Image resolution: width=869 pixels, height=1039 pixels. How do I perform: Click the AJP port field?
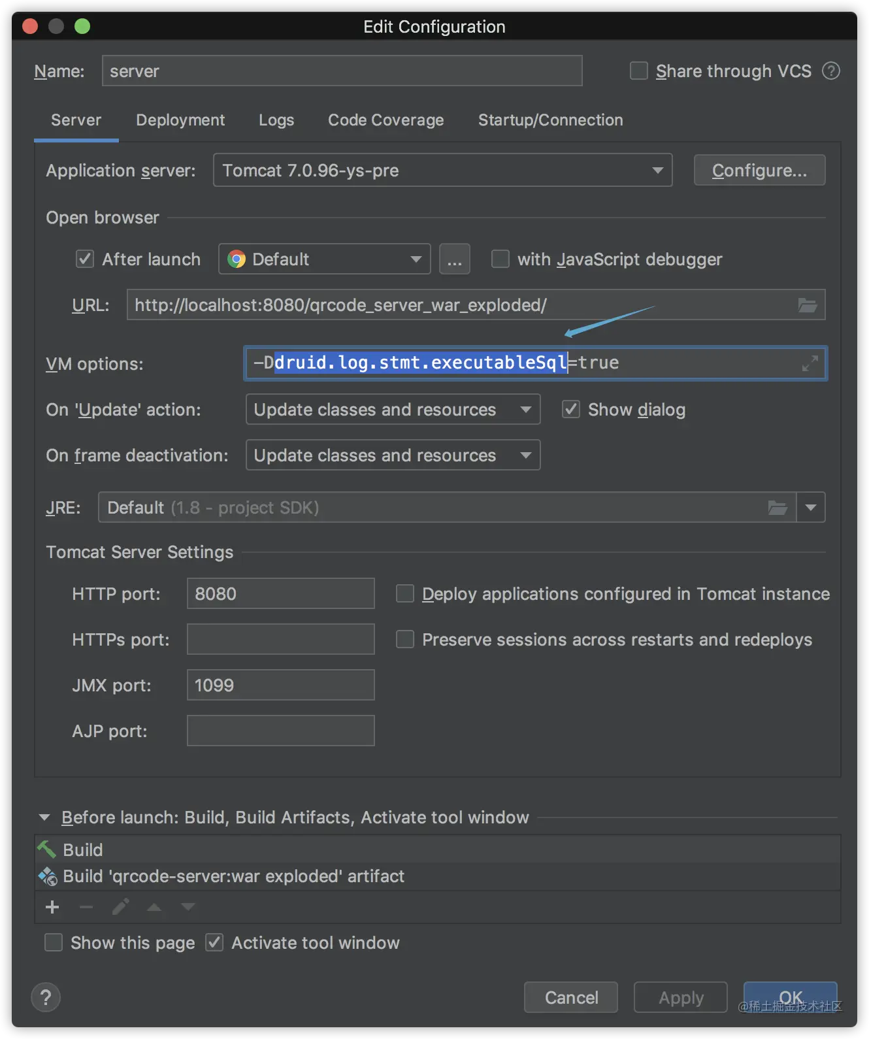[x=281, y=731]
